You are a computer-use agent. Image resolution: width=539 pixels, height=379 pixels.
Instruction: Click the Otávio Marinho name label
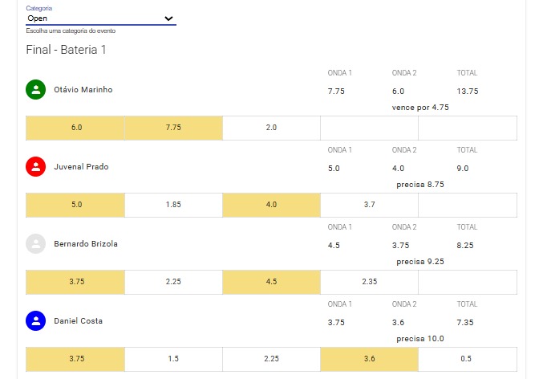click(x=83, y=89)
